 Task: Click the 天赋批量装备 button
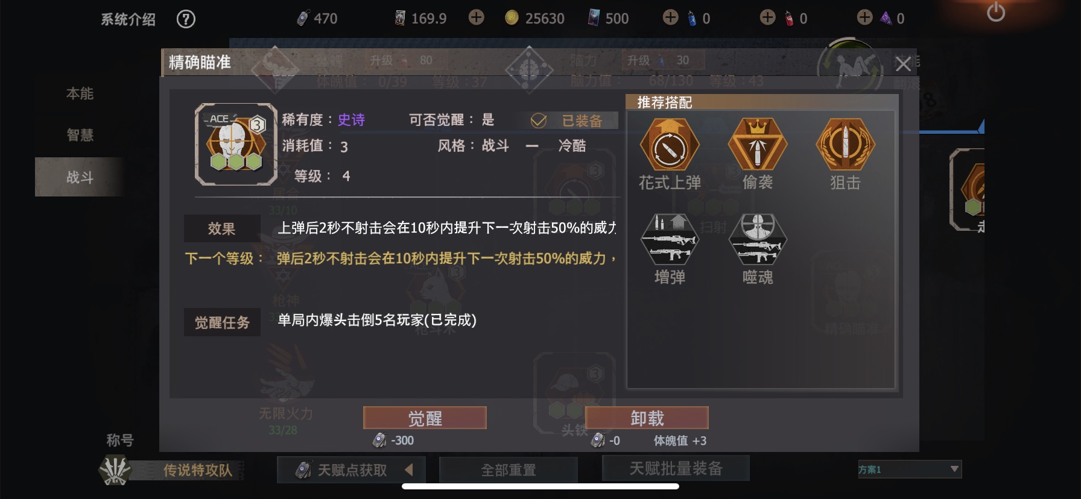coord(676,468)
